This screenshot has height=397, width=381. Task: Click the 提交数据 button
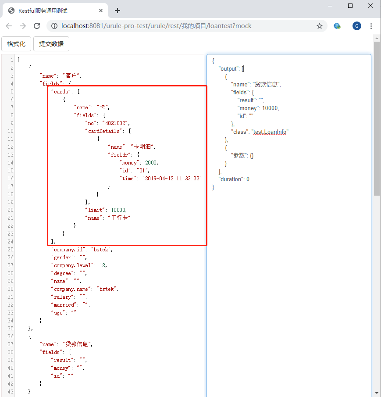[x=51, y=44]
